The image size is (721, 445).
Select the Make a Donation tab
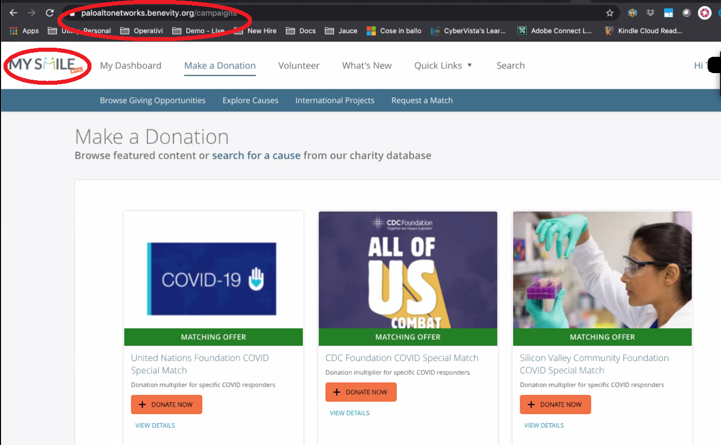click(x=220, y=65)
